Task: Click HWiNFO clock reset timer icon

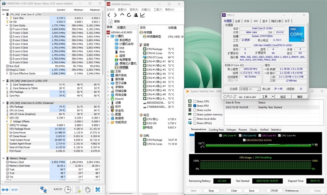Action: (x=67, y=190)
